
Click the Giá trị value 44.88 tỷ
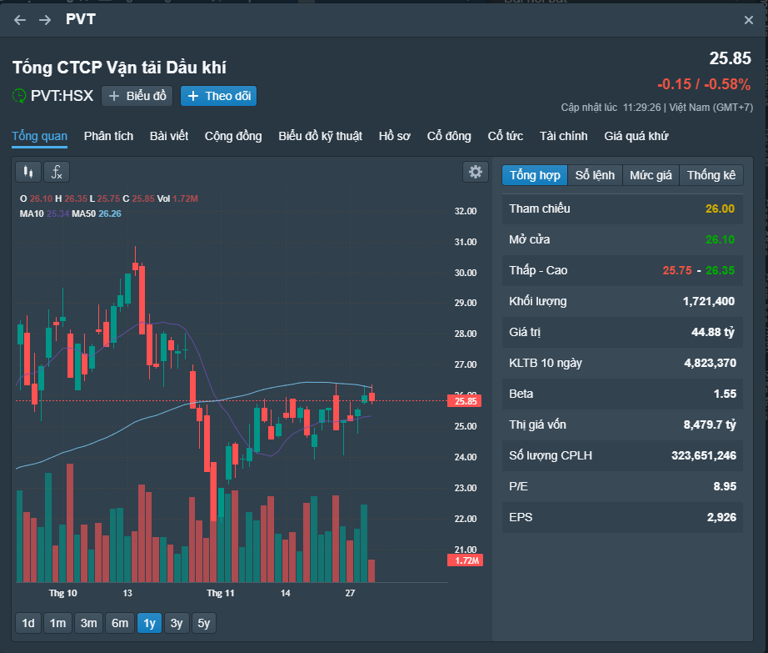point(713,333)
